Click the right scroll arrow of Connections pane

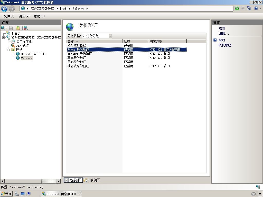pos(58,181)
